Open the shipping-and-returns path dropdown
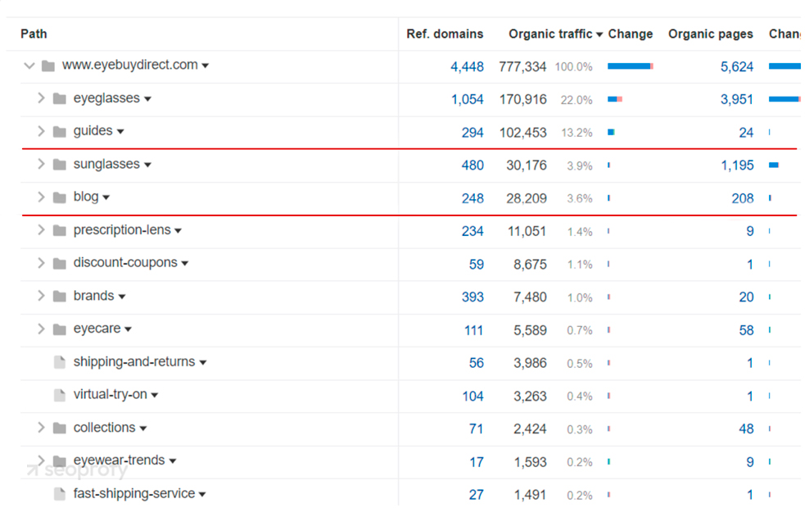The image size is (805, 508). click(x=203, y=363)
